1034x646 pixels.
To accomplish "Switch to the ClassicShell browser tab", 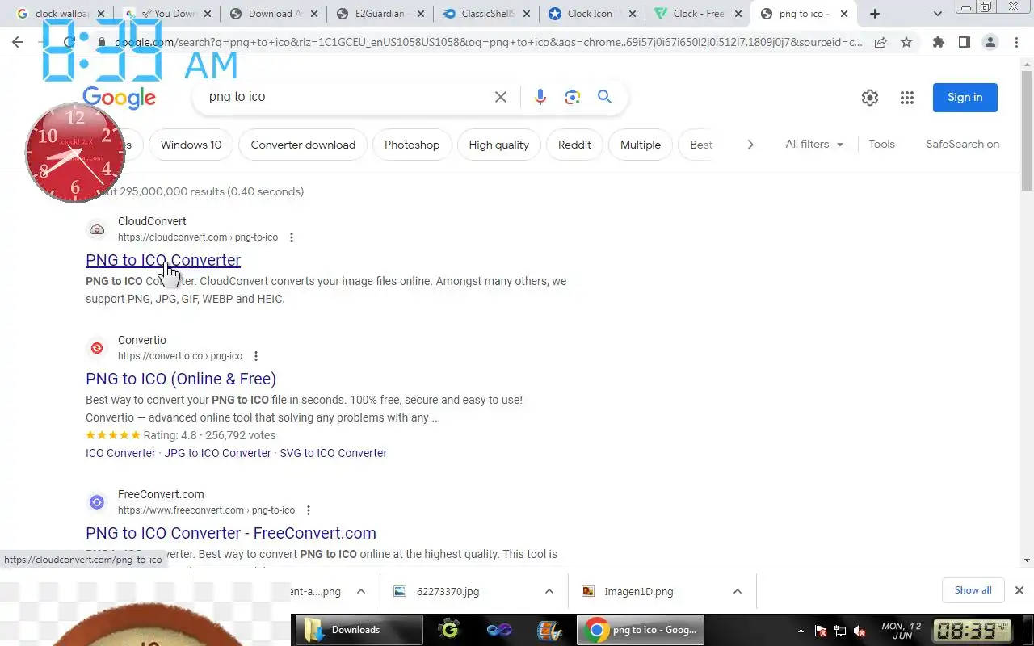I will coord(487,14).
